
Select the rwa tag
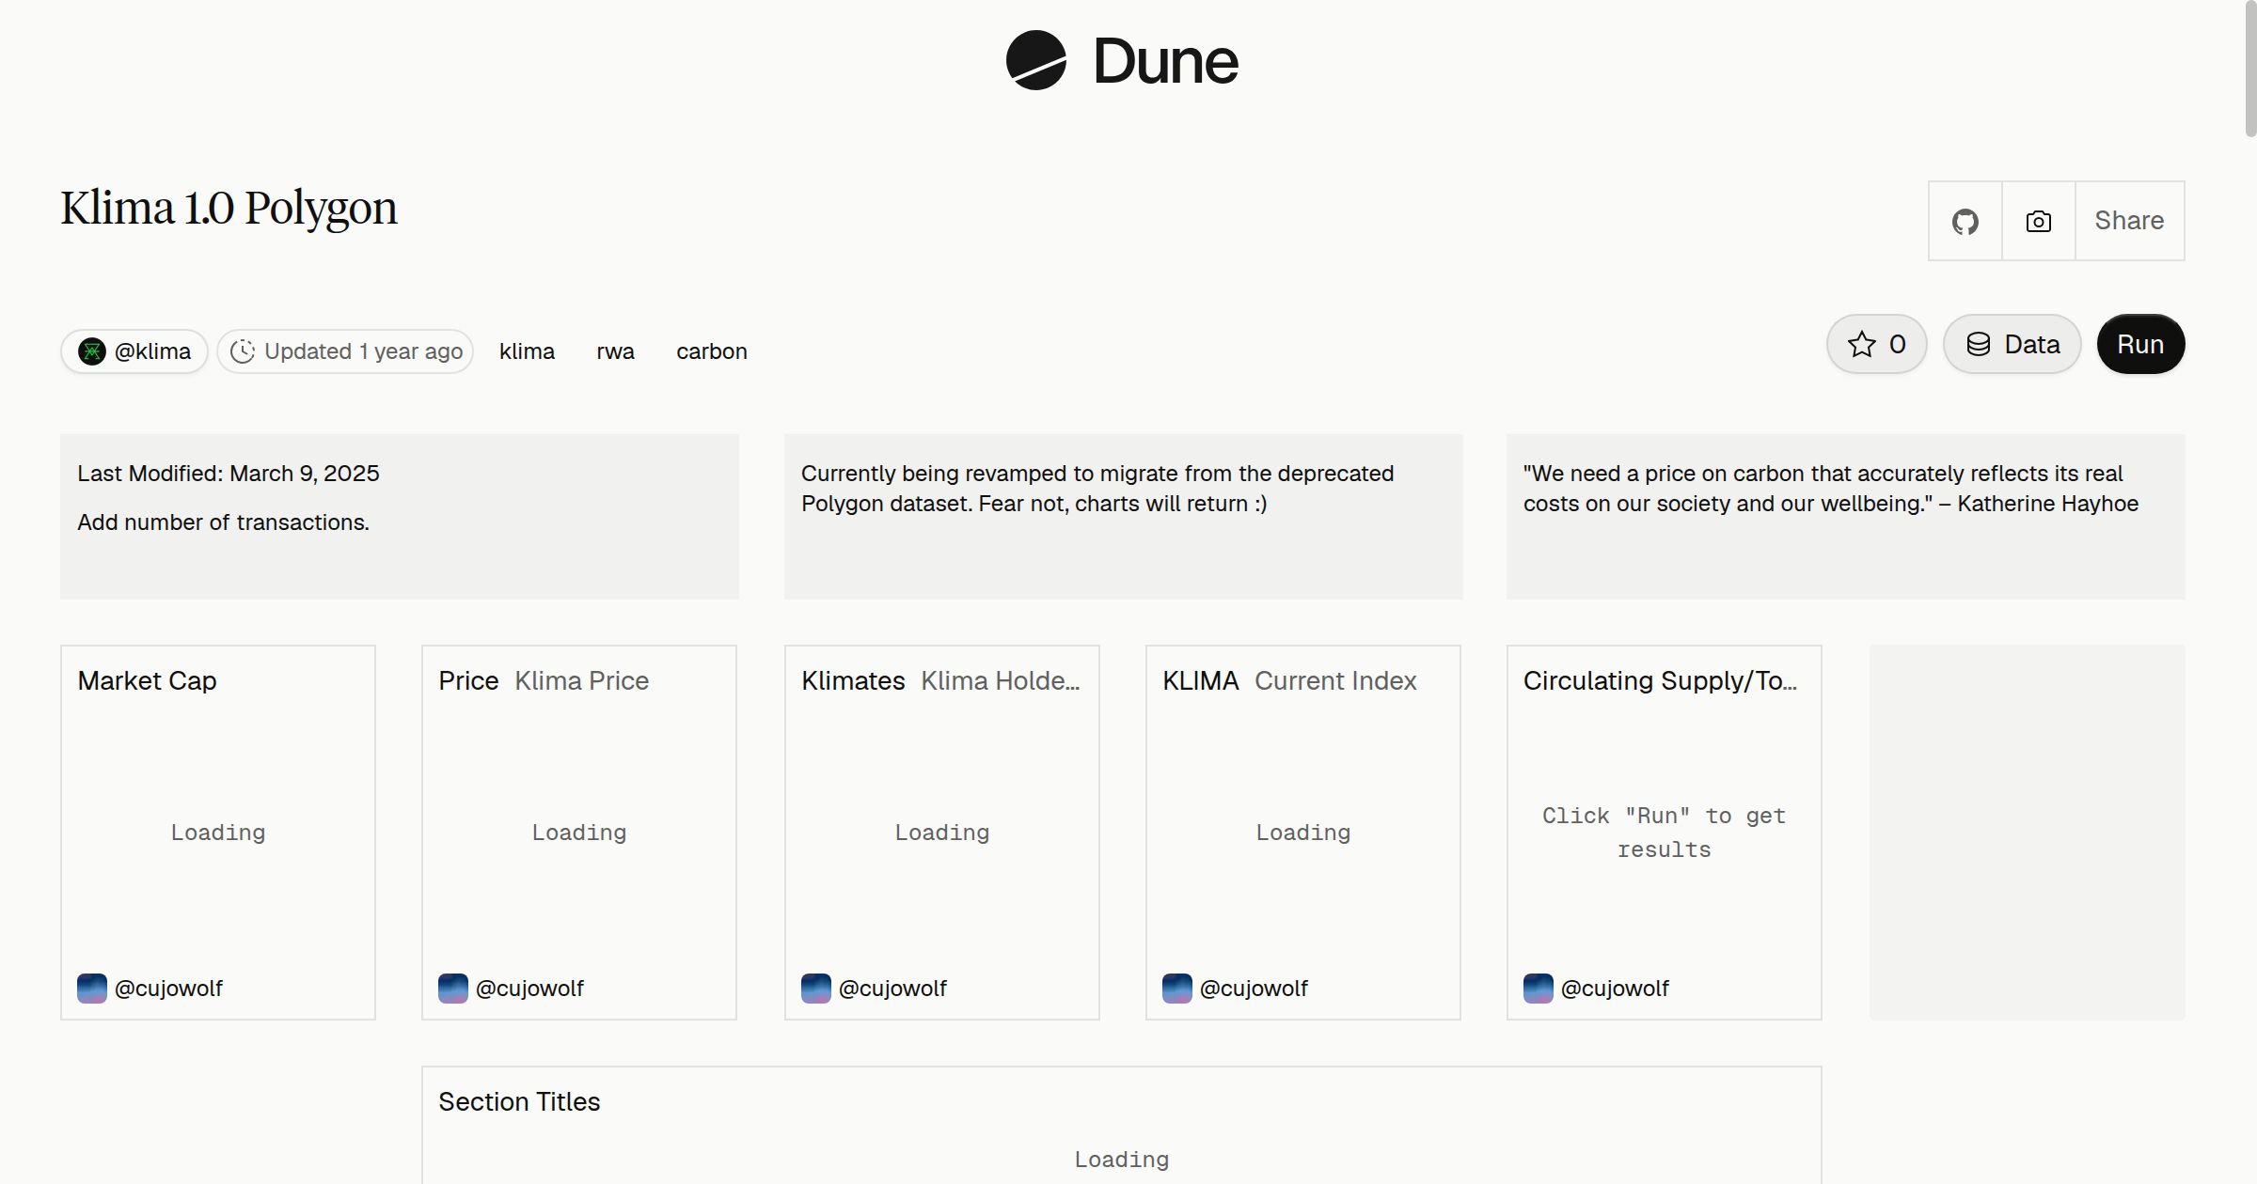click(x=615, y=351)
